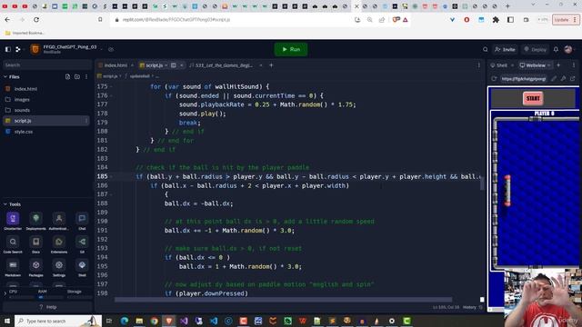Open the editor pane three-dot menu
The width and height of the screenshot is (582, 327).
(x=479, y=65)
